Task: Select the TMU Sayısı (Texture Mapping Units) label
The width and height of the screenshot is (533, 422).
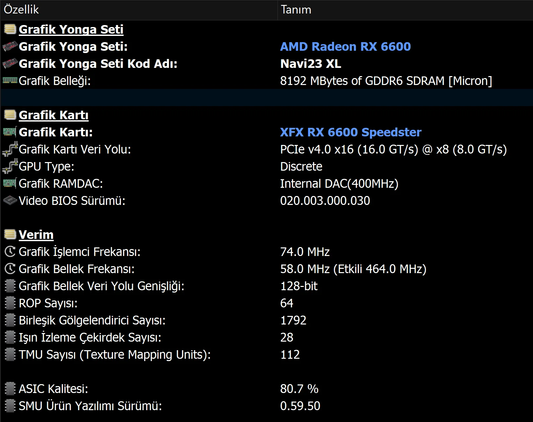Action: (115, 354)
